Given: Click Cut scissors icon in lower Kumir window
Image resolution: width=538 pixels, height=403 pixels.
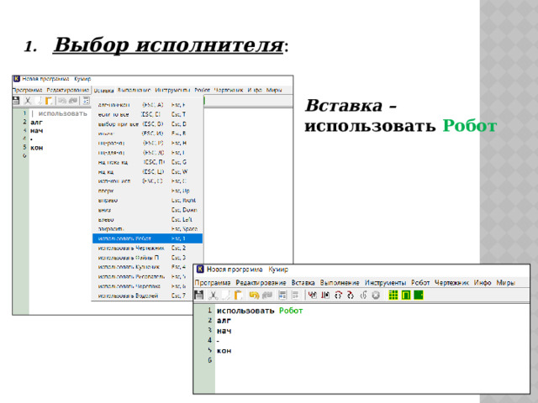Looking at the screenshot, I should click(x=213, y=295).
